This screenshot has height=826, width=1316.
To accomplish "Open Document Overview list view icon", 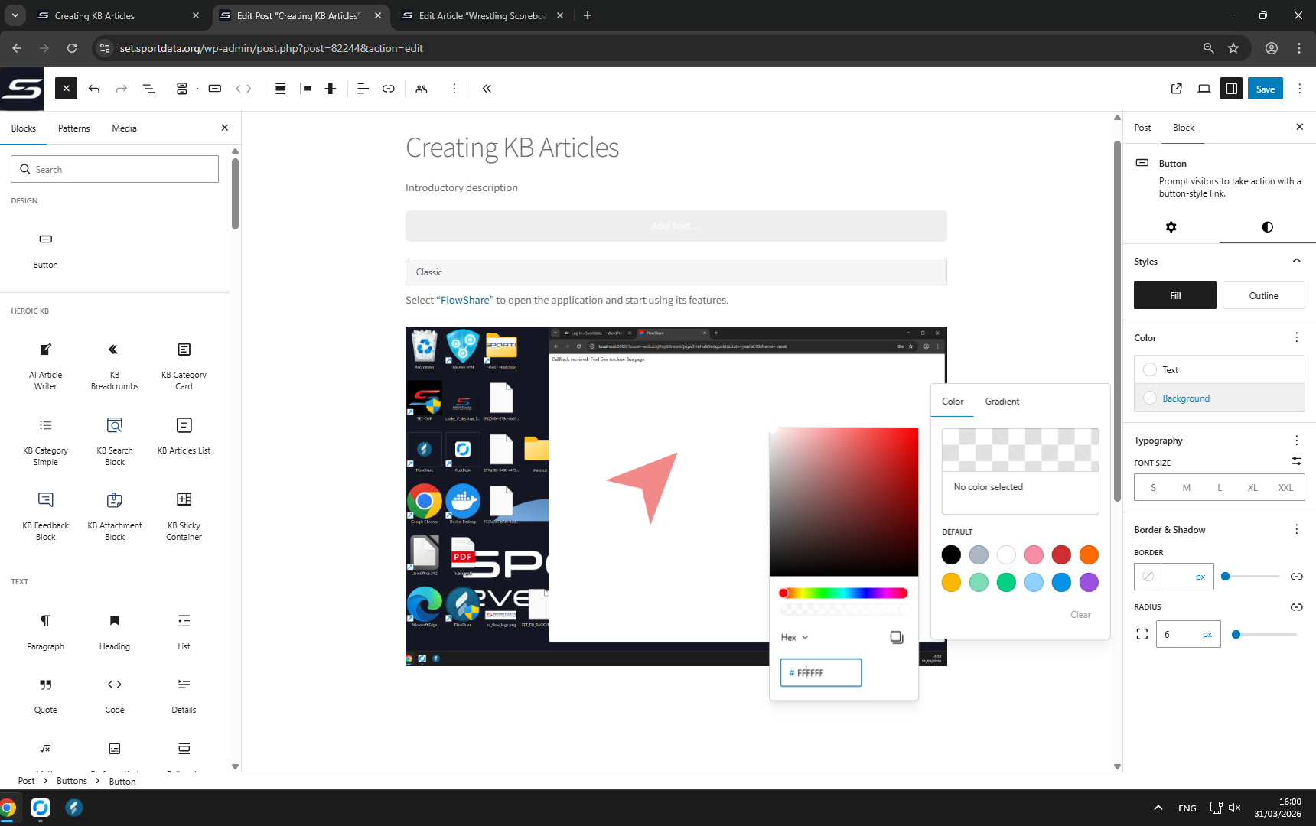I will pos(149,89).
